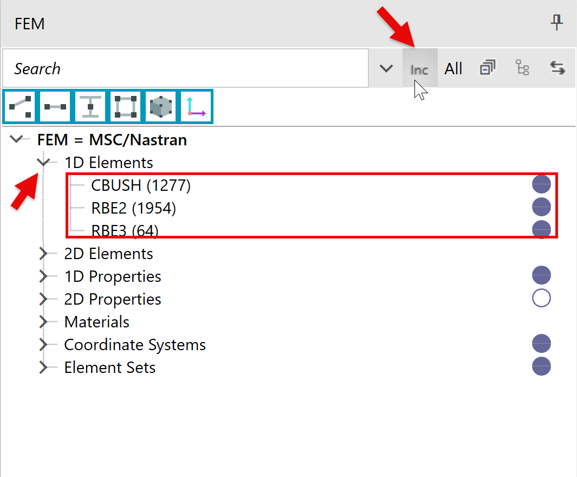Viewport: 577px width, 477px height.
Task: Click the FEM panel title
Action: click(29, 24)
